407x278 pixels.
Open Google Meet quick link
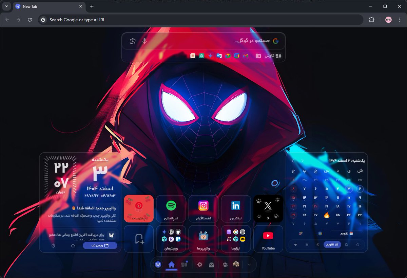pyautogui.click(x=228, y=56)
